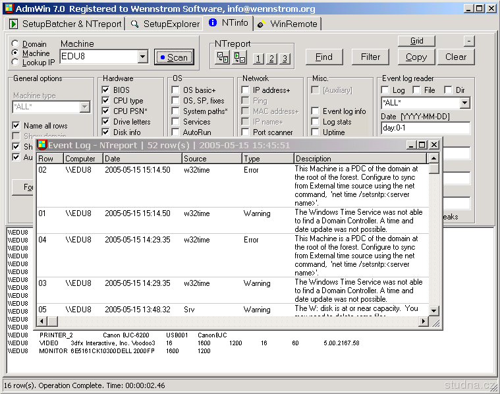The width and height of the screenshot is (500, 394).
Task: Switch to the SetupExplorer tab
Action: pos(165,24)
